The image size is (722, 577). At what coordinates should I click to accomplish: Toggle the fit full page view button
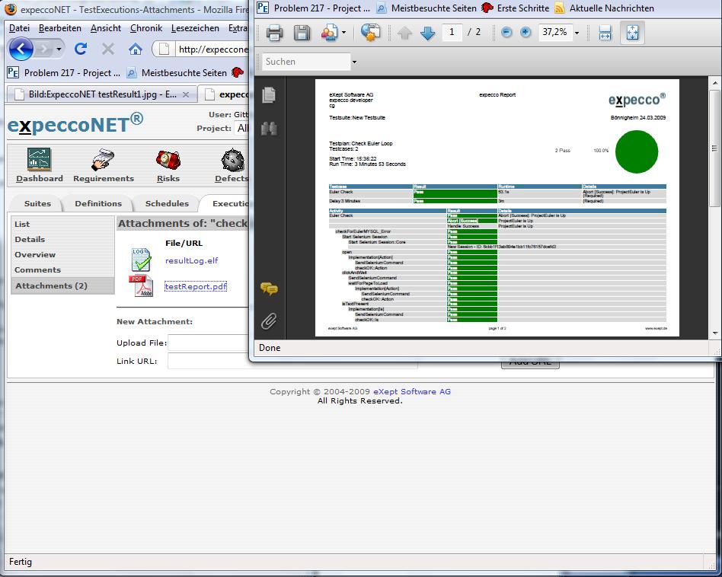click(632, 33)
